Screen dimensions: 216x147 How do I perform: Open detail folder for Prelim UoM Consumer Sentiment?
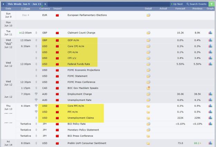point(148,144)
